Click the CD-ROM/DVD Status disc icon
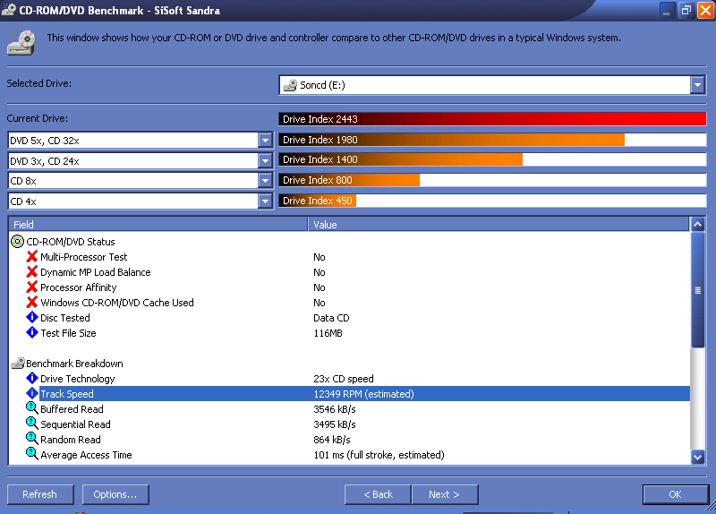 17,242
